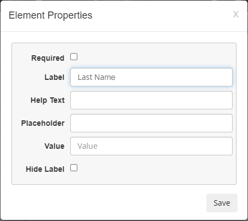Click the Value input field
Image resolution: width=248 pixels, height=221 pixels.
(x=151, y=146)
